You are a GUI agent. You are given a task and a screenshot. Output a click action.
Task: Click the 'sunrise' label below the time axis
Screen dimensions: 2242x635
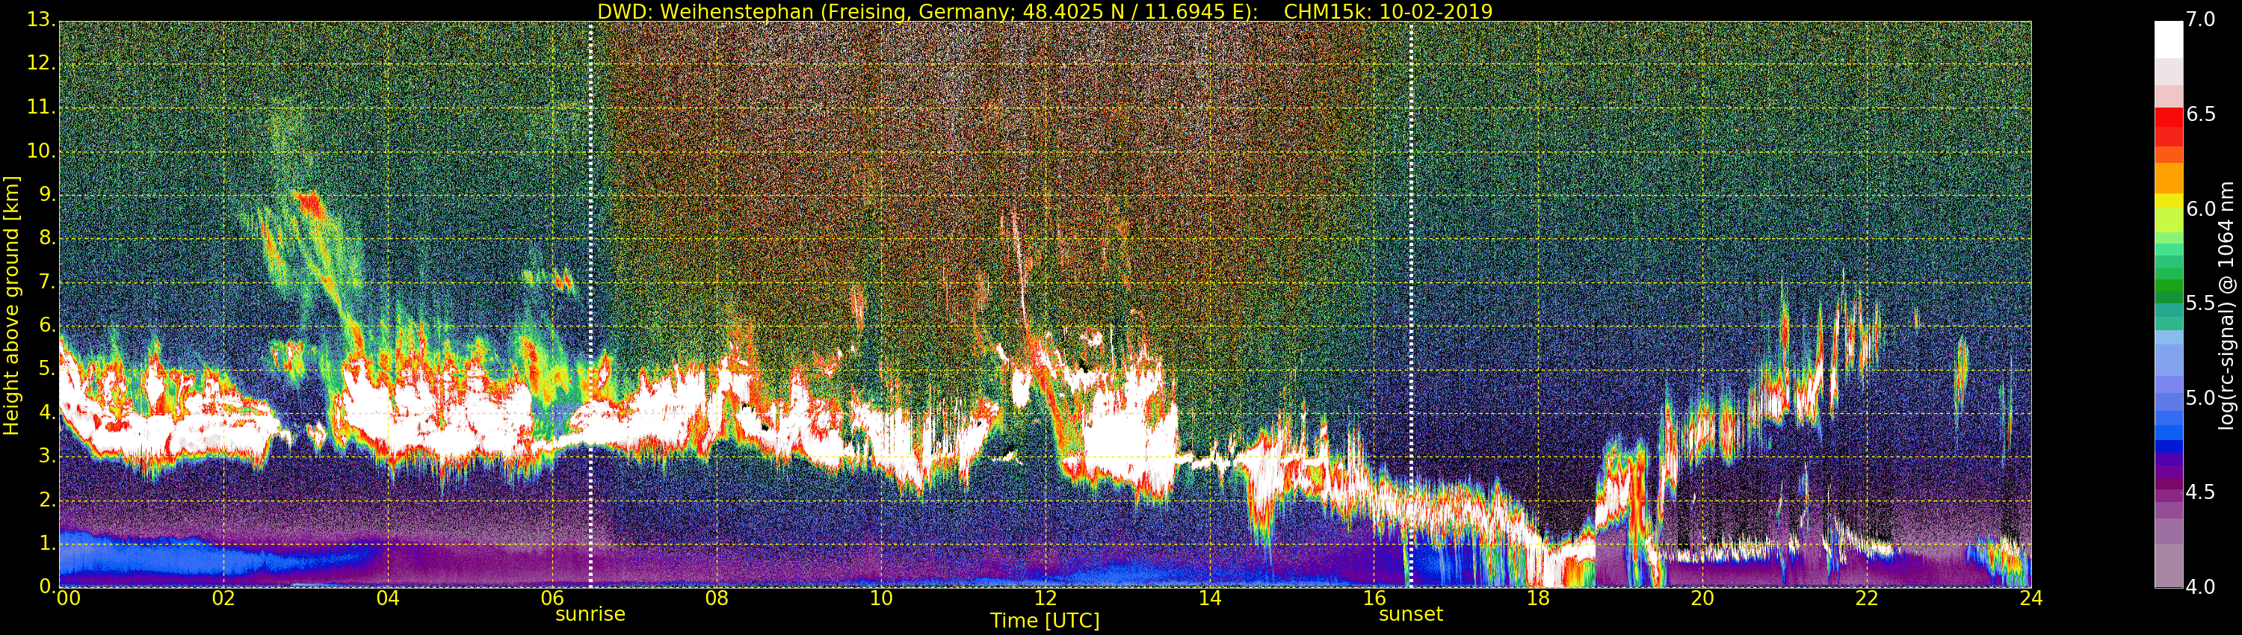[x=590, y=614]
